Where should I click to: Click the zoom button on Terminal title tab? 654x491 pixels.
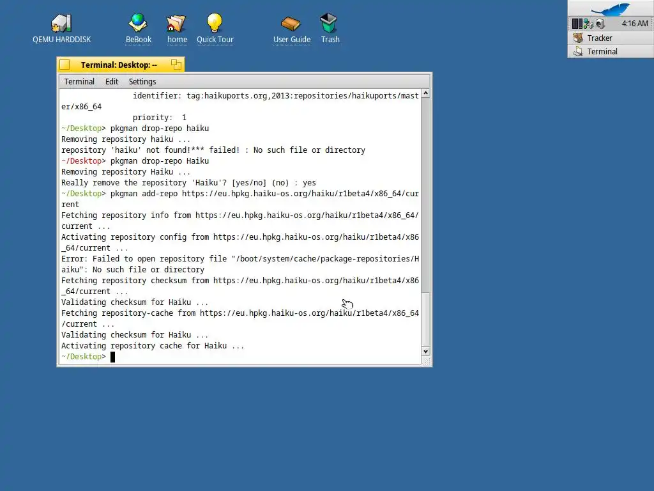tap(176, 65)
